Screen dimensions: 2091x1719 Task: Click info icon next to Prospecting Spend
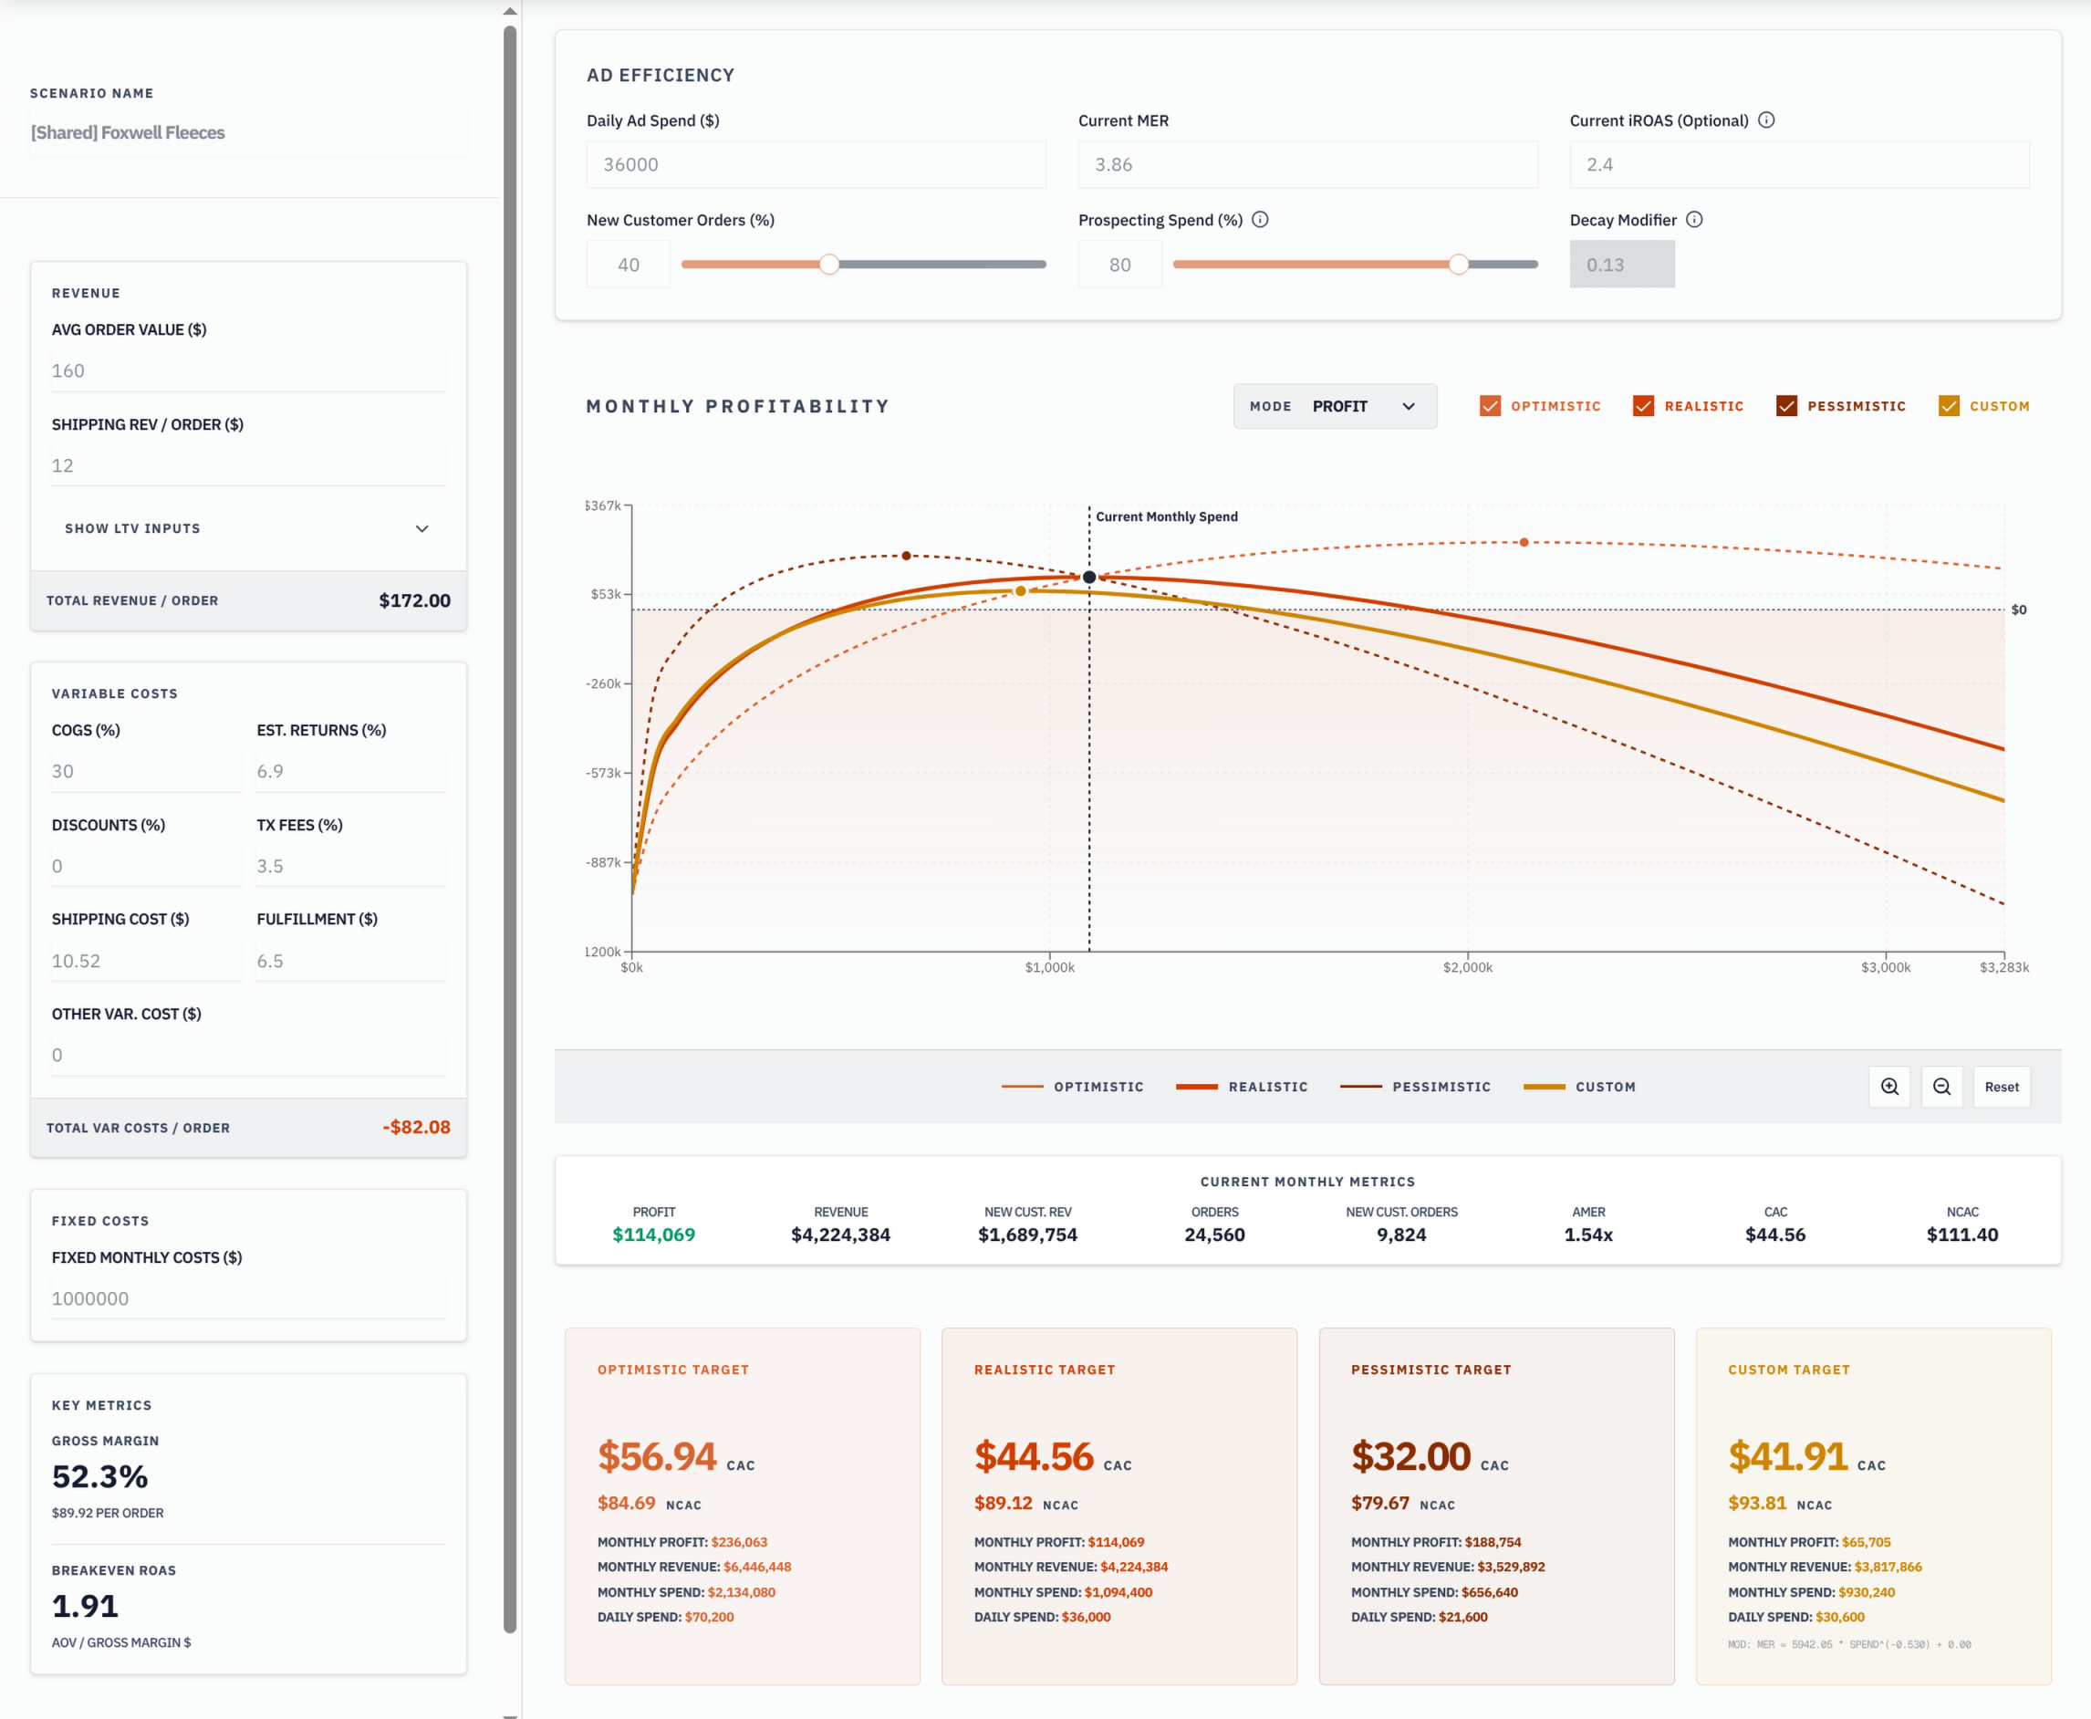pos(1260,220)
